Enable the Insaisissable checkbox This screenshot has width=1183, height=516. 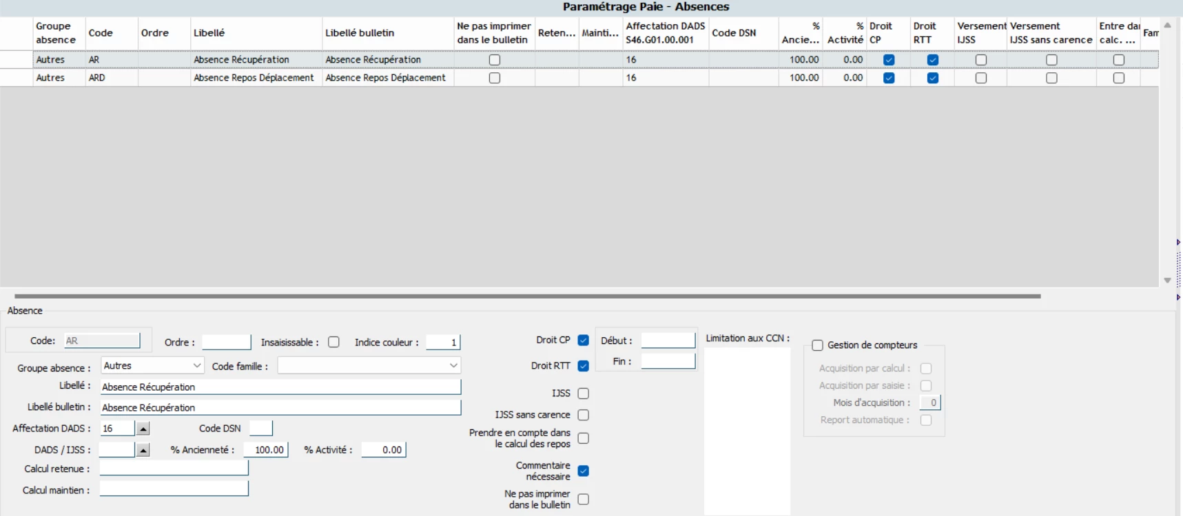point(334,342)
